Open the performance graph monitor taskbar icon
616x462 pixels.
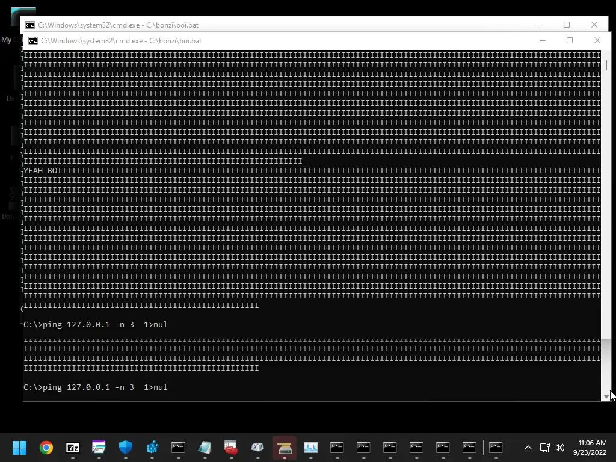coord(311,448)
